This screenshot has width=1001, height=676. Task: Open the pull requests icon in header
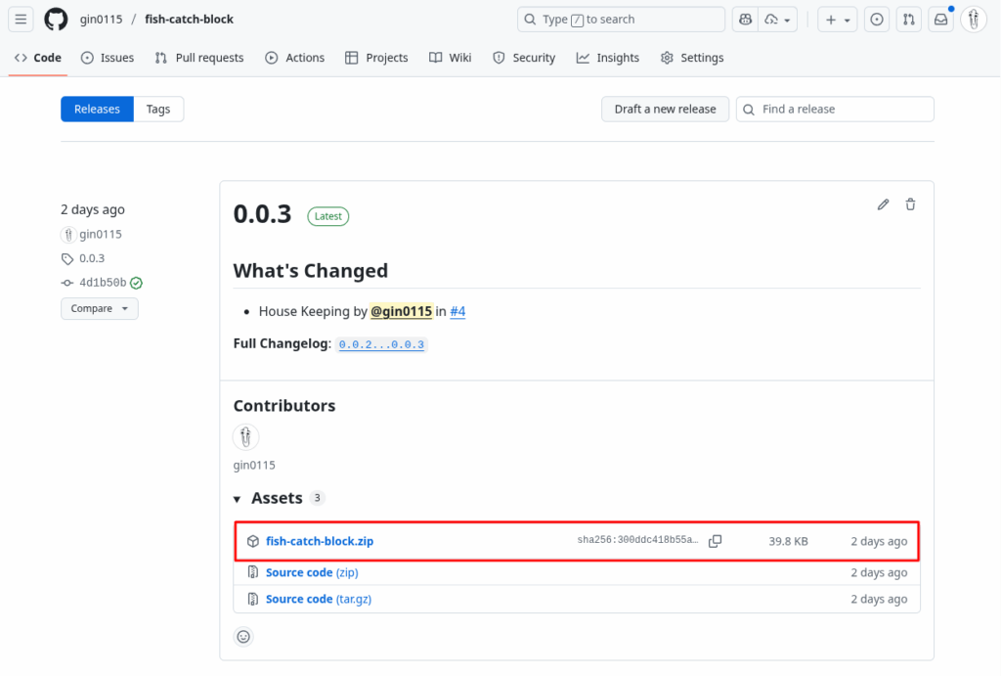coord(909,20)
